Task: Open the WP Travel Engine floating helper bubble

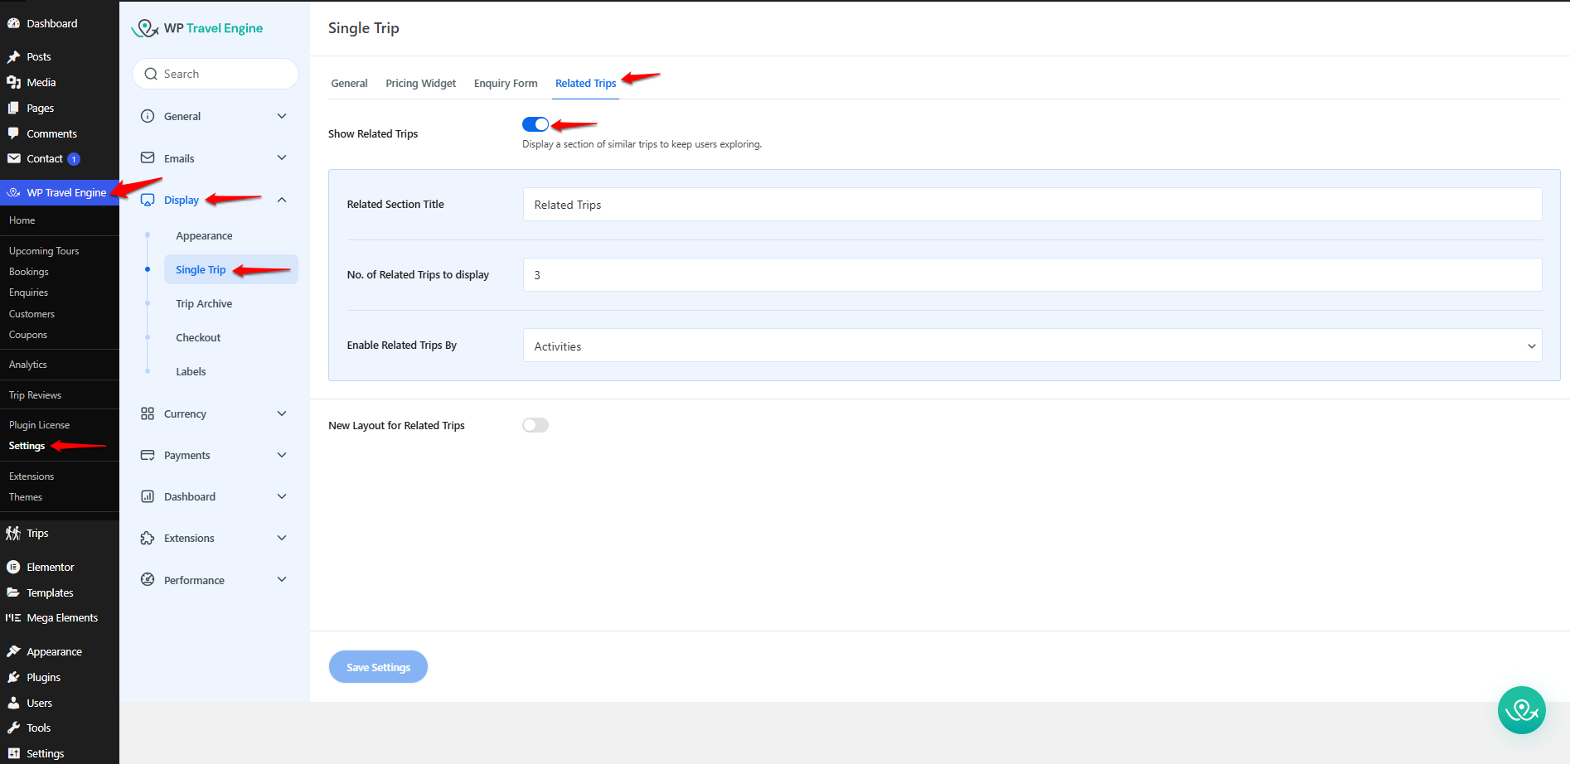Action: 1522,709
